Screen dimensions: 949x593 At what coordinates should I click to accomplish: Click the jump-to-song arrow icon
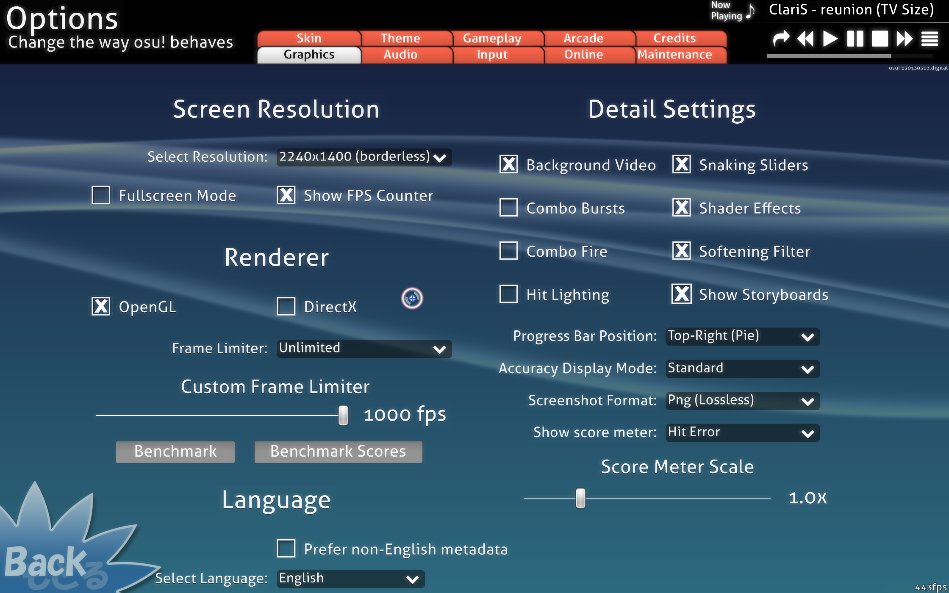781,39
